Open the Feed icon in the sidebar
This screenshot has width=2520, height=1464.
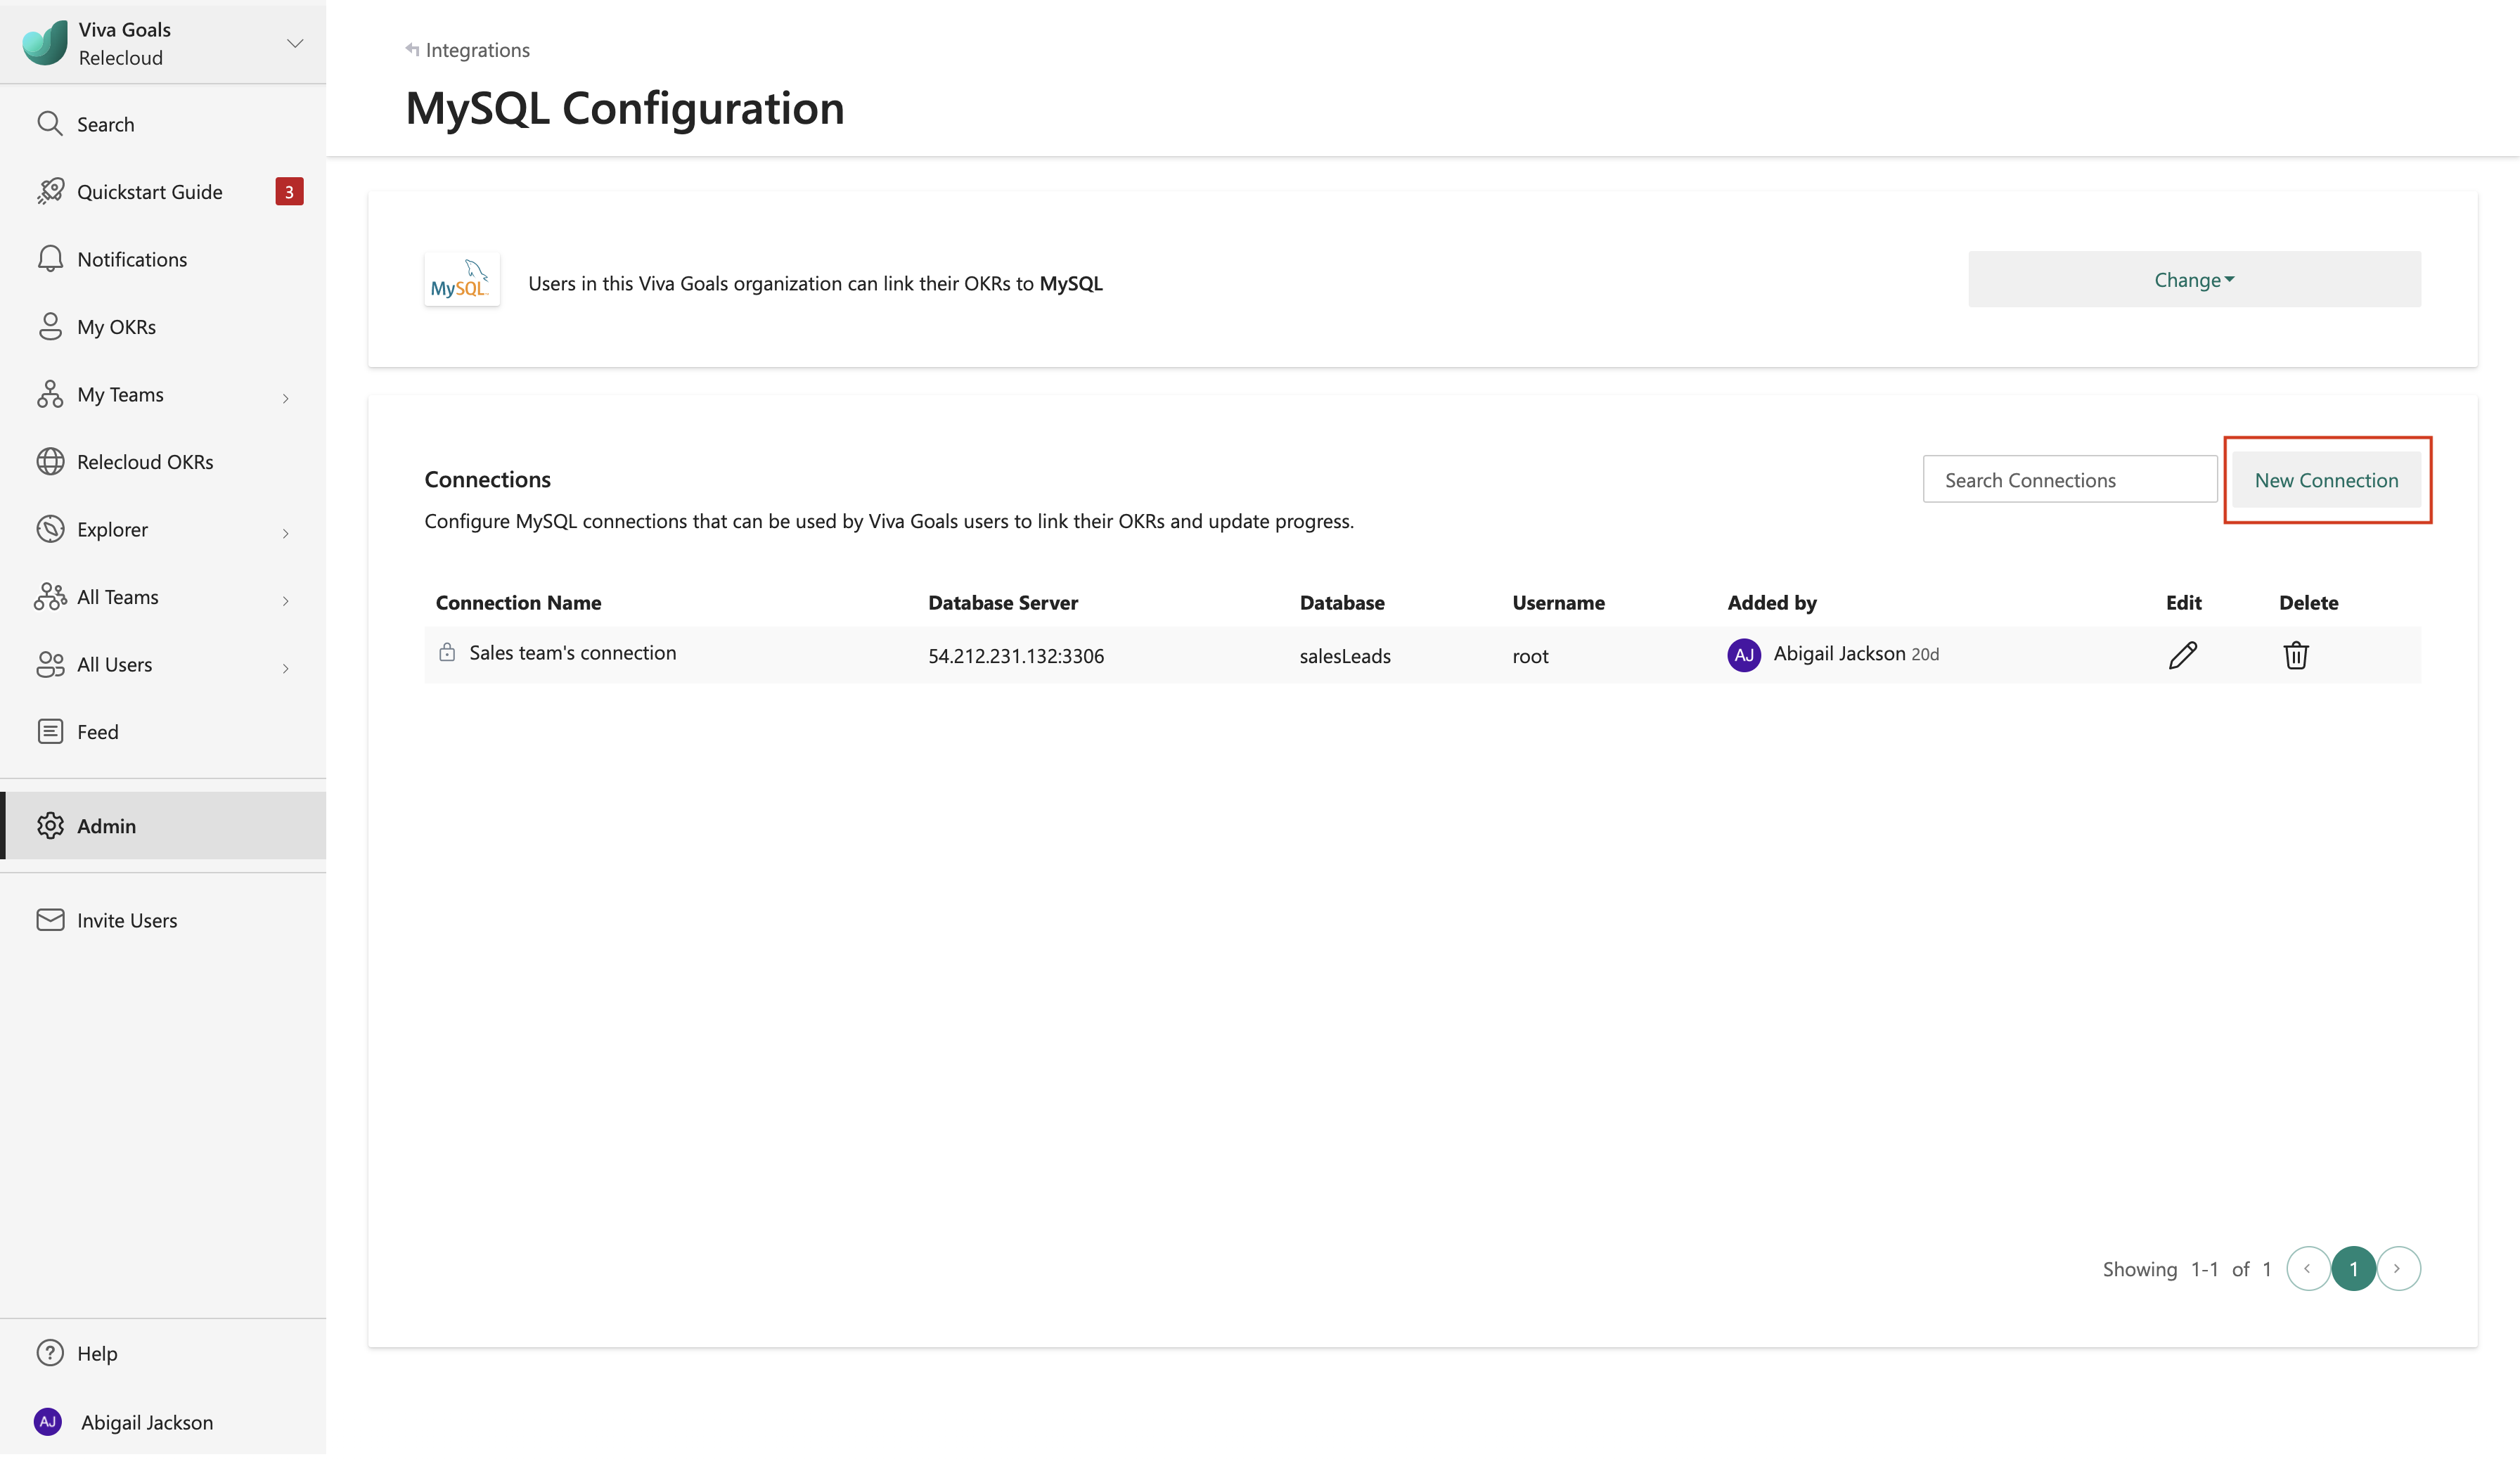pyautogui.click(x=50, y=731)
